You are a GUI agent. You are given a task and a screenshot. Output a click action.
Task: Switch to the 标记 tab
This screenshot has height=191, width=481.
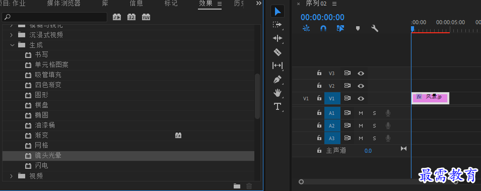pos(171,4)
